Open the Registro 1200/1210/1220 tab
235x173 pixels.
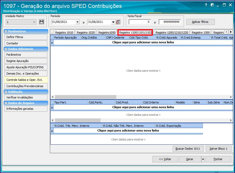click(x=172, y=33)
